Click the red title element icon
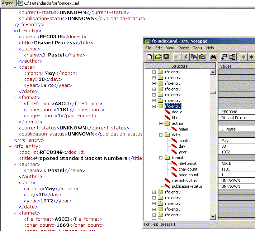This screenshot has width=255, height=231. pos(167,117)
